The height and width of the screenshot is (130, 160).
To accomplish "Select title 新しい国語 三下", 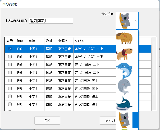I will pyautogui.click(x=87, y=89).
